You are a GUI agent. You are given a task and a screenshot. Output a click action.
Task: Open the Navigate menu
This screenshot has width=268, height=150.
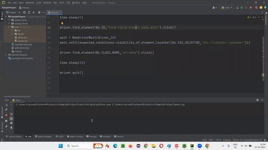[x=30, y=3]
